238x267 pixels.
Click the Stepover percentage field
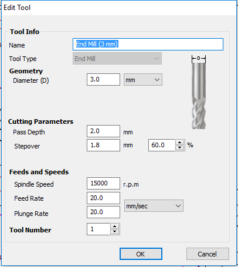[x=162, y=145]
